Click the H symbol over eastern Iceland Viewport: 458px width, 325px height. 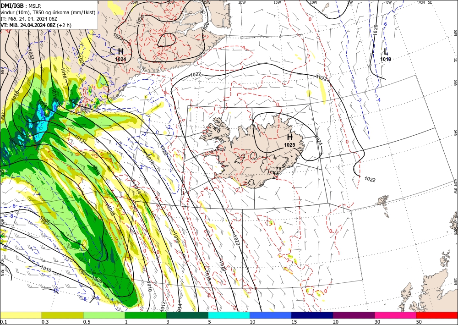(x=289, y=137)
